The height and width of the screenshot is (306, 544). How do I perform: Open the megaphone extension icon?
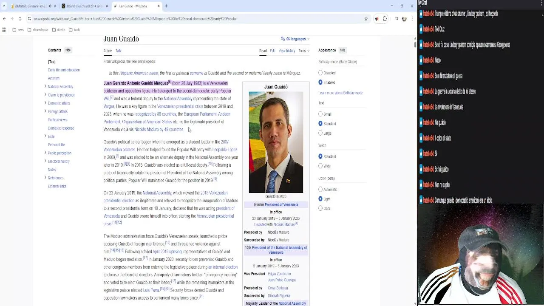click(x=377, y=19)
